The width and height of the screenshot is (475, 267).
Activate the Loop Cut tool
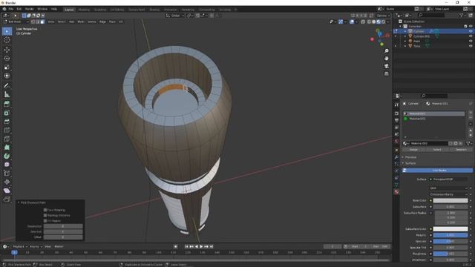(x=7, y=131)
